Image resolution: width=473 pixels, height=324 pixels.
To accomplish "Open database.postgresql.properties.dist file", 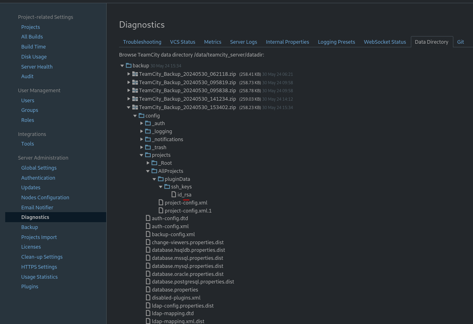I will tap(193, 281).
